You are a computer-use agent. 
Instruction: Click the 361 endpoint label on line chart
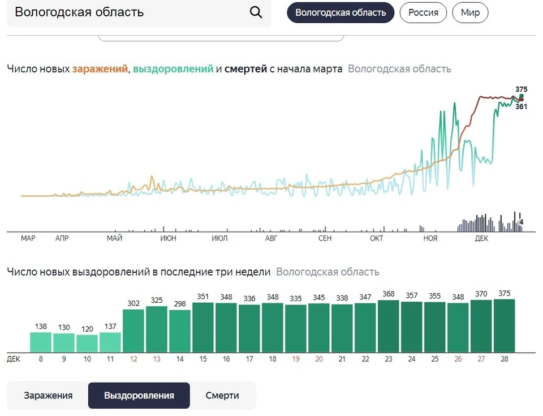click(521, 107)
